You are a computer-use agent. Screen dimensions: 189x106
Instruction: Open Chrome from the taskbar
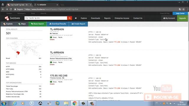(x=75, y=103)
